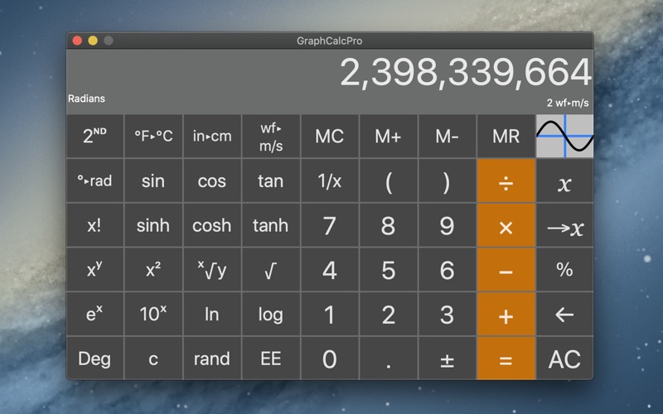Screen dimensions: 663x414
Task: Store value with the →x key
Action: 564,225
